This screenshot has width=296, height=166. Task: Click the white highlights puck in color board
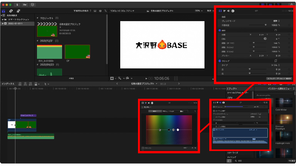(178, 130)
